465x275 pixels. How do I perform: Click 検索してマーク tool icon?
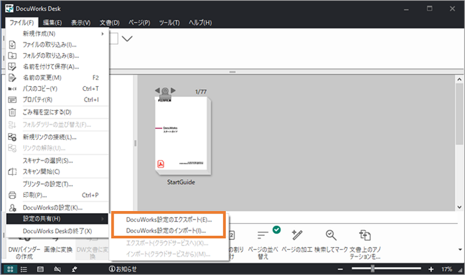point(331,235)
